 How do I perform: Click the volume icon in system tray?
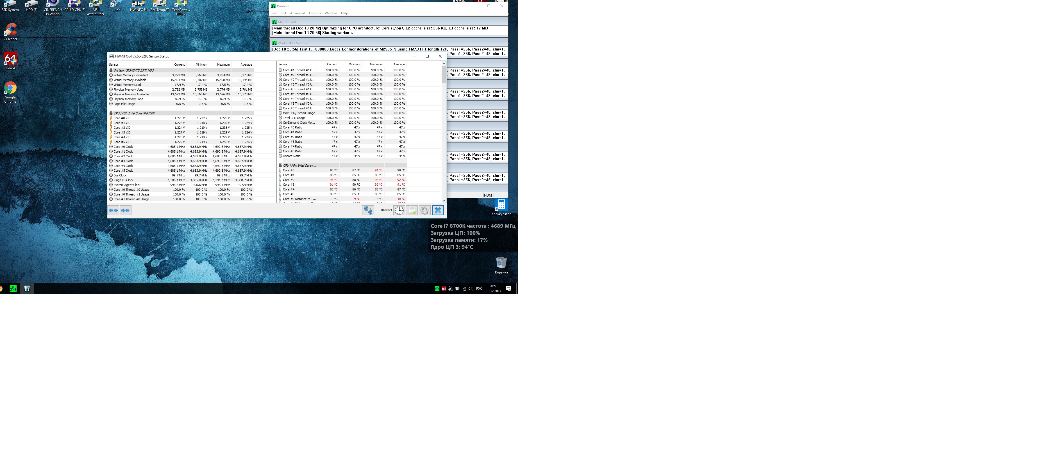point(471,289)
